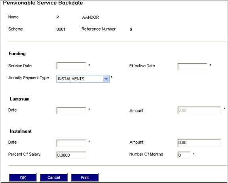
Task: Select the INSTALMENTS text in the combo box
Action: [71, 79]
